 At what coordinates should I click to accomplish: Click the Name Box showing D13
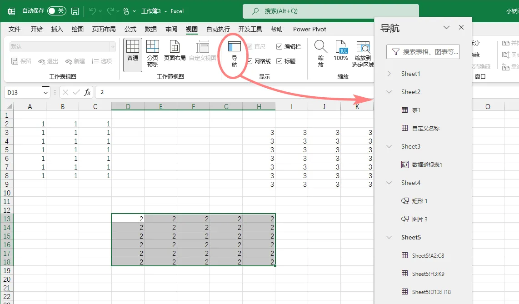24,92
